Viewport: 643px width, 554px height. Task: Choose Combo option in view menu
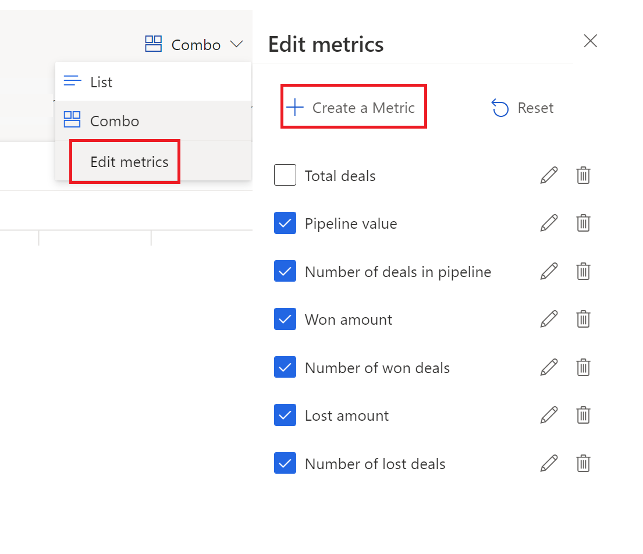pyautogui.click(x=114, y=121)
